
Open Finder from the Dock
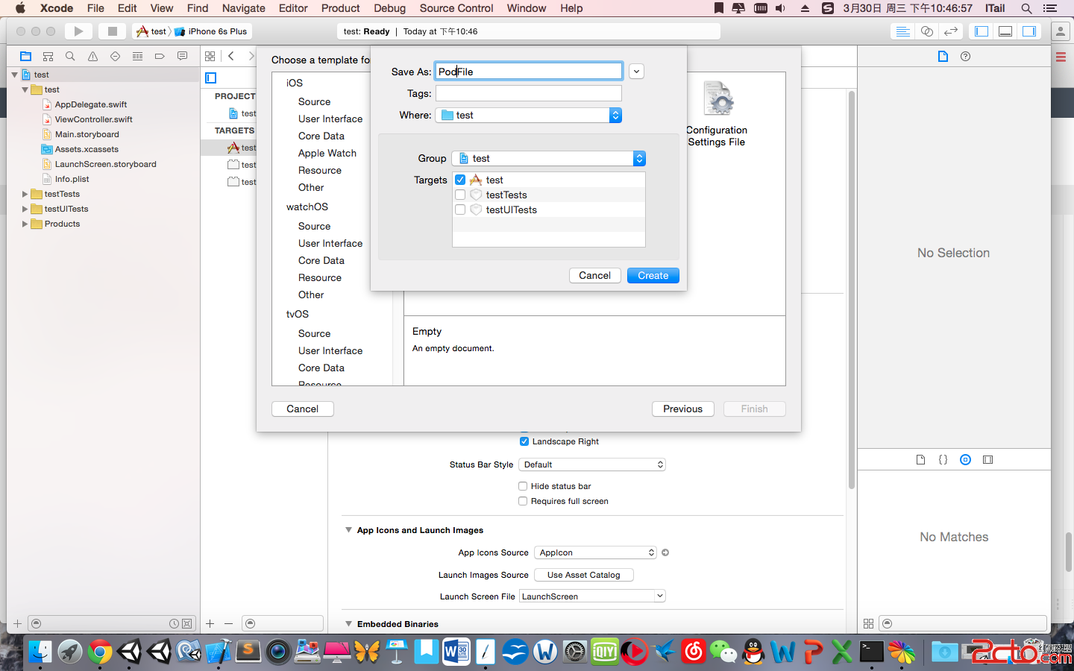coord(40,652)
